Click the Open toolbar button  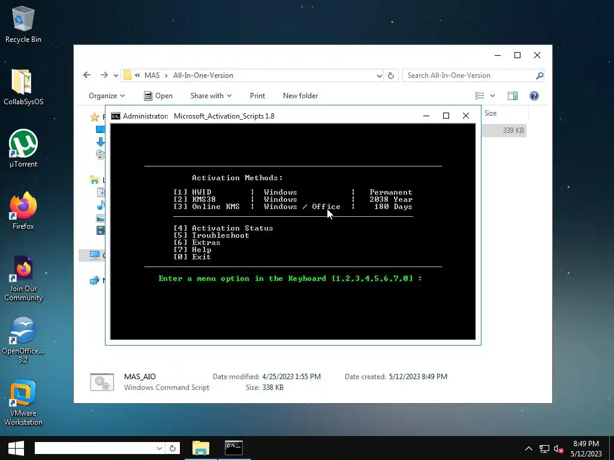click(158, 96)
